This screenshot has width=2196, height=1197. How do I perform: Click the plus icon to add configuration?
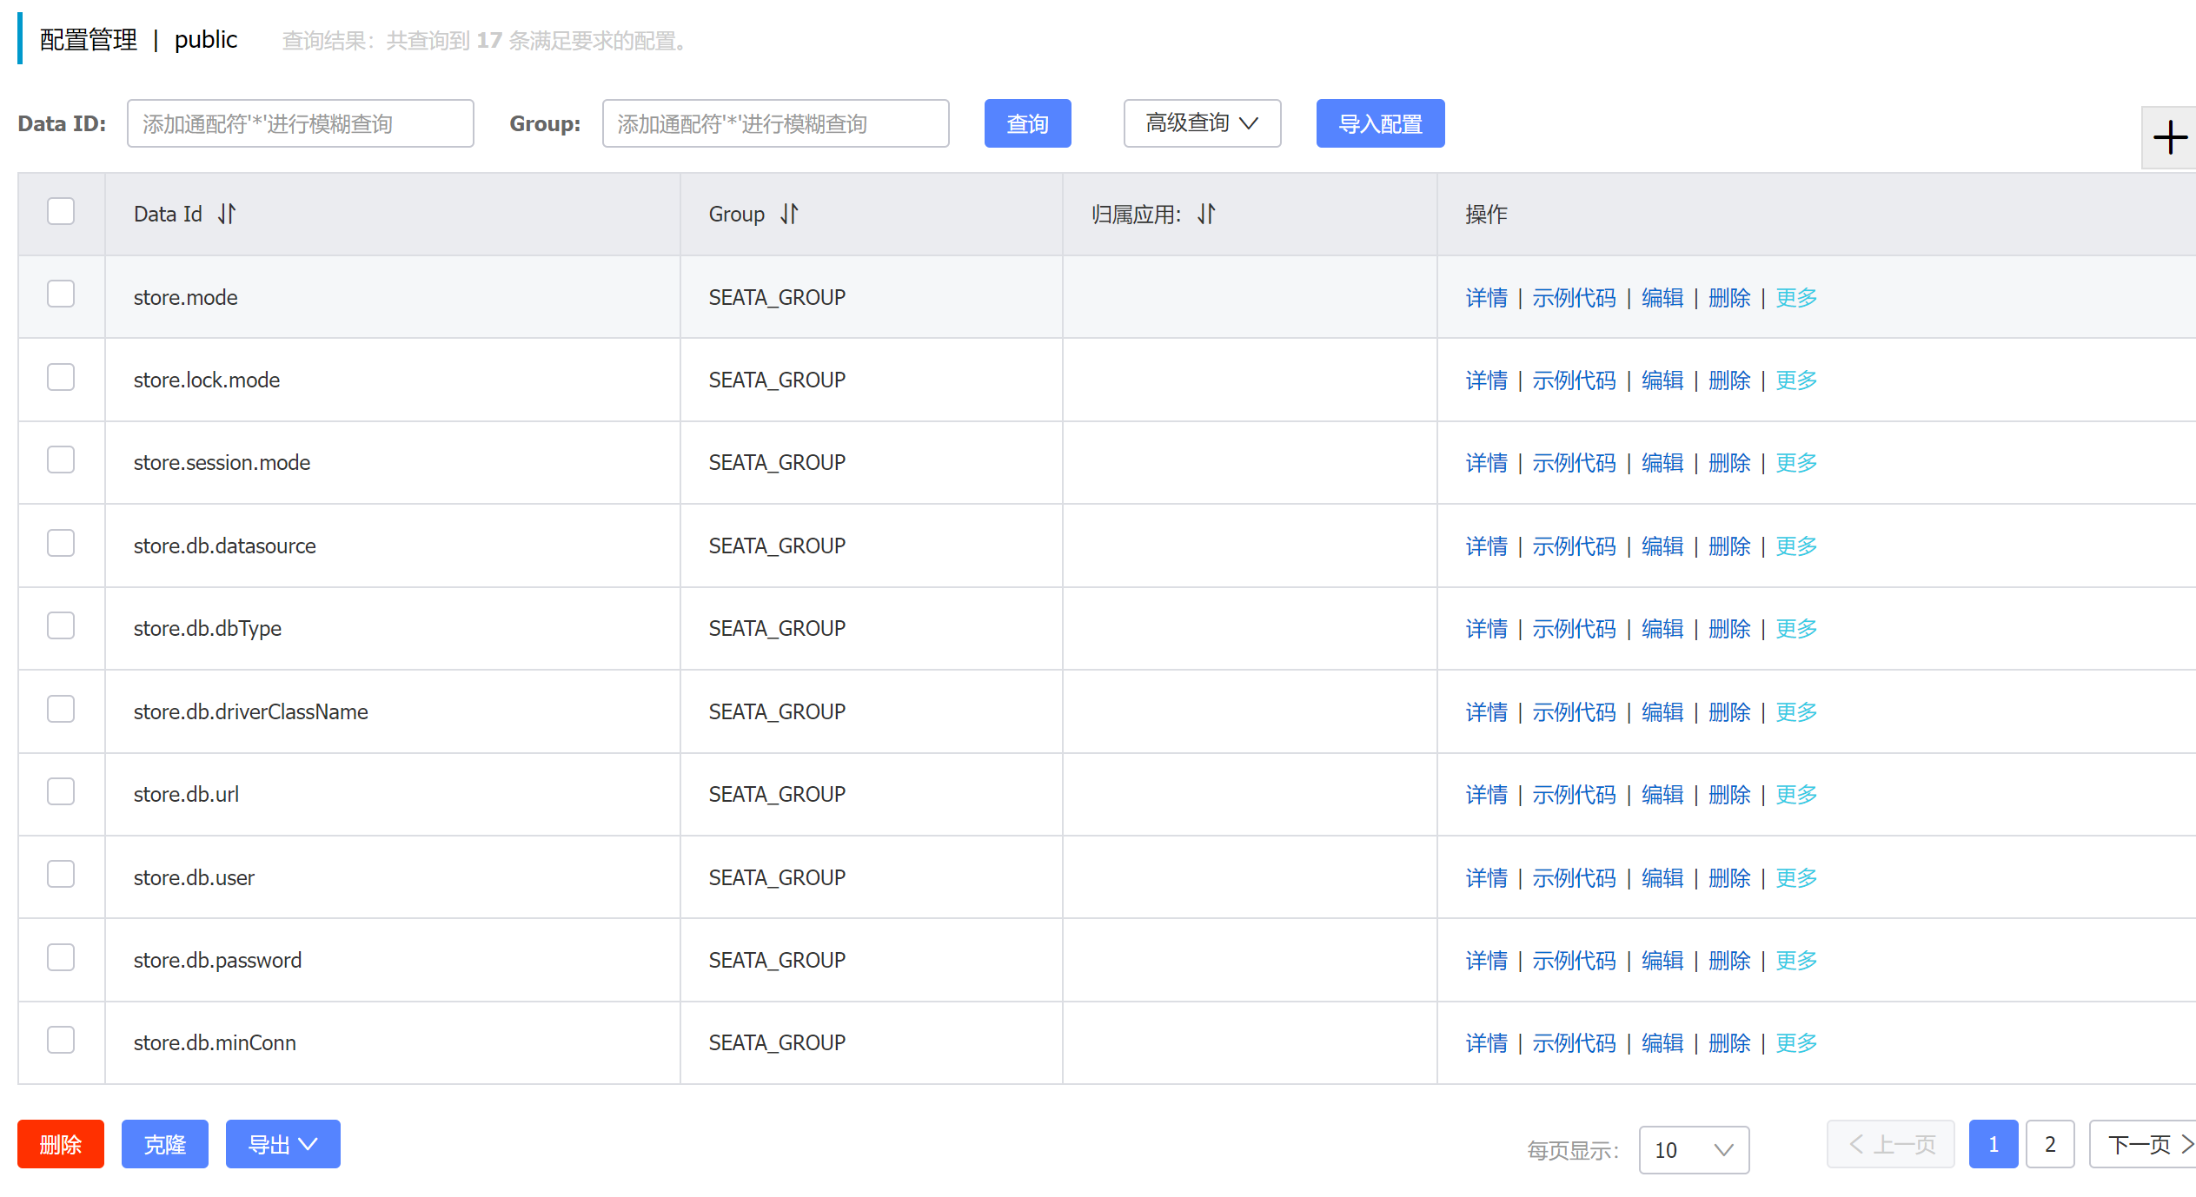(x=2169, y=137)
